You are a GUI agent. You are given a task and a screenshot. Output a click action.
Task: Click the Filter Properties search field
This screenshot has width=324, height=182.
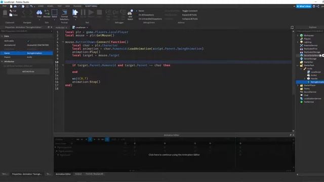(x=26, y=31)
